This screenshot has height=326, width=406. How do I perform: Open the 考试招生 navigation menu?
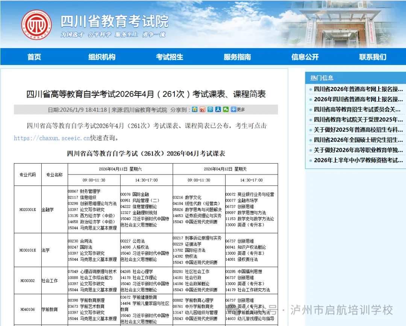(x=170, y=57)
